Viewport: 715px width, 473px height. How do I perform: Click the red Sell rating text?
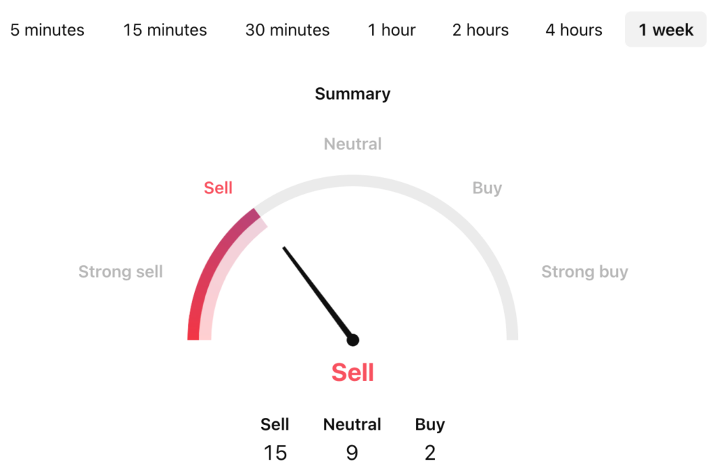352,372
